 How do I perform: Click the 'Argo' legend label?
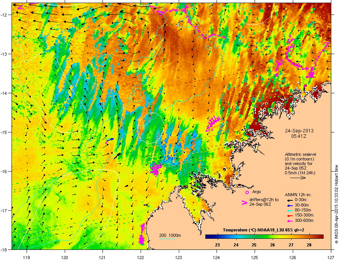[x=257, y=192]
